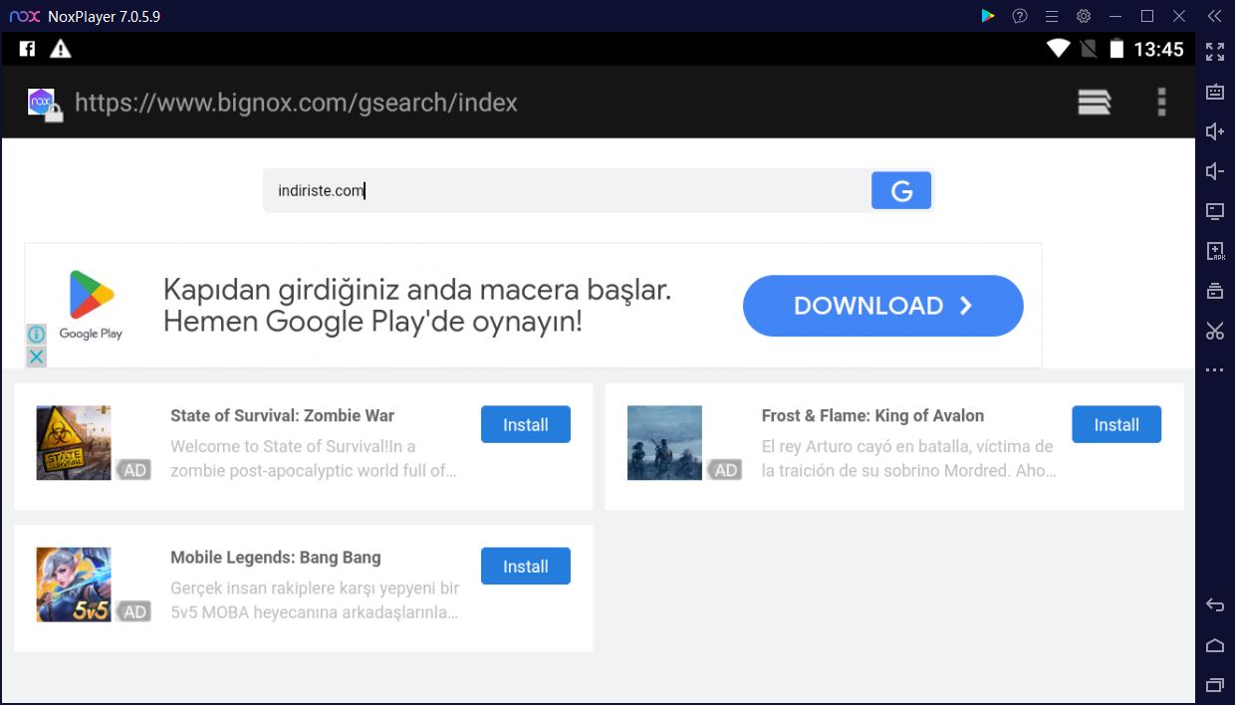Screen dimensions: 1235x705
Task: Click the Android back button in sidebar
Action: [x=1215, y=605]
